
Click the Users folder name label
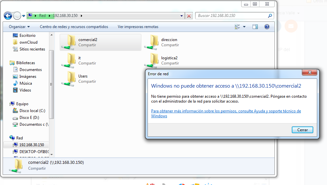(x=83, y=76)
